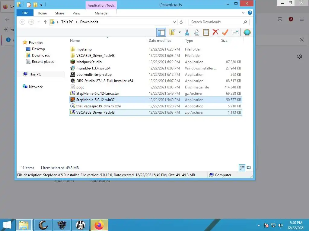Image resolution: width=309 pixels, height=231 pixels.
Task: Expand breadcrumb arrow after This PC
Action: [x=77, y=22]
